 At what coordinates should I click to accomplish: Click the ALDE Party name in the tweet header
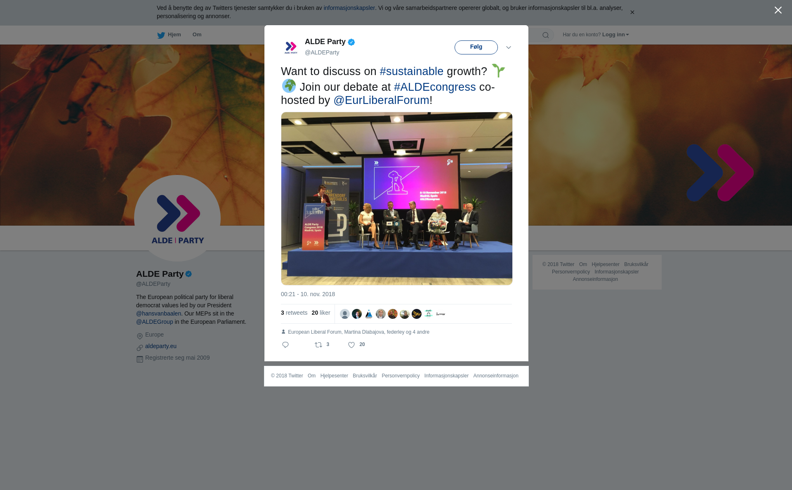coord(325,42)
